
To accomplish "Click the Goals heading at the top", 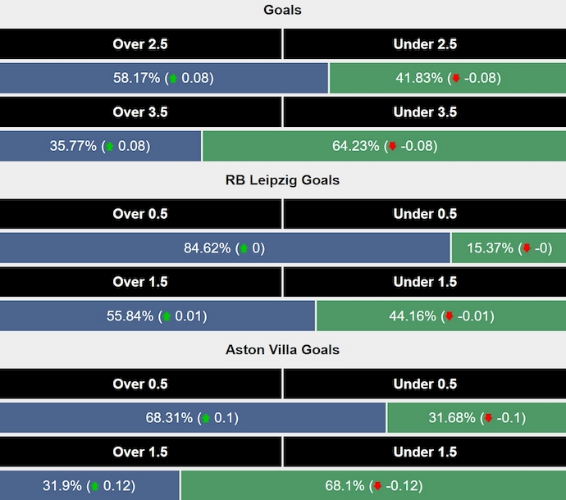I will tap(282, 11).
